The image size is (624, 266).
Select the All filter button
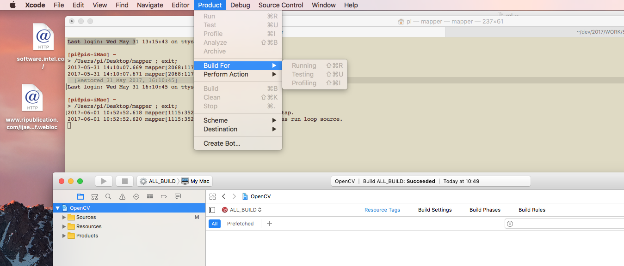(x=215, y=224)
